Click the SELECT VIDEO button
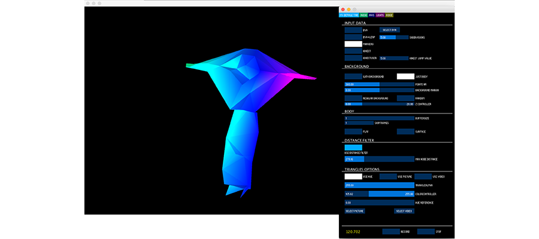This screenshot has height=239, width=539. pos(404,212)
